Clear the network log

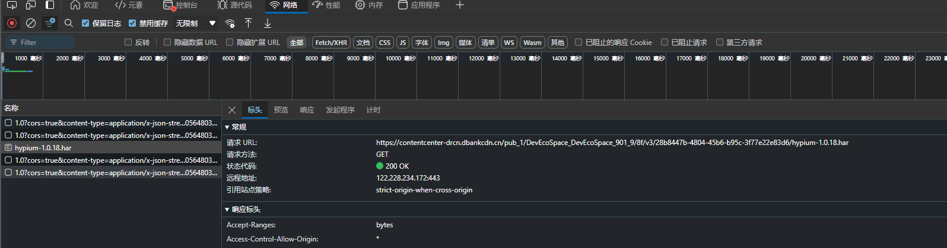coord(31,23)
